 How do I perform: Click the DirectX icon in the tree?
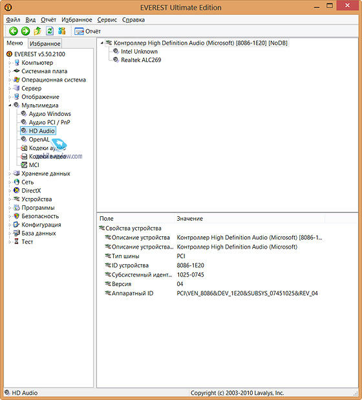coord(17,190)
